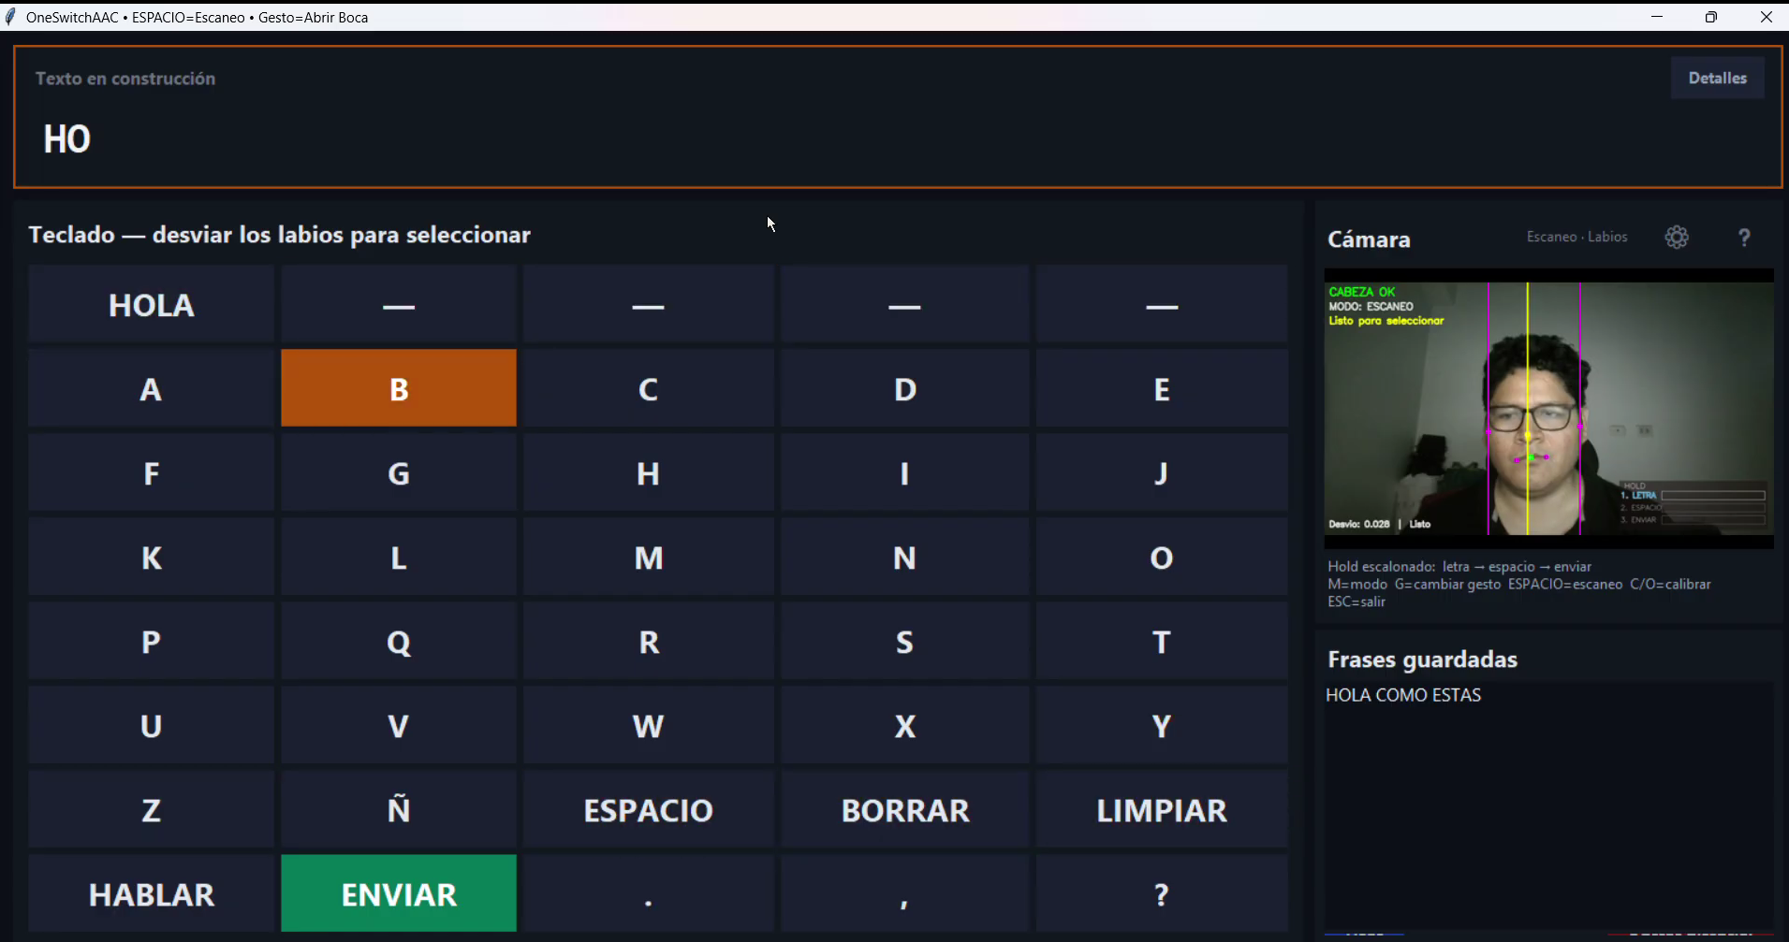The image size is (1789, 942).
Task: Select letter J key
Action: 1162,472
